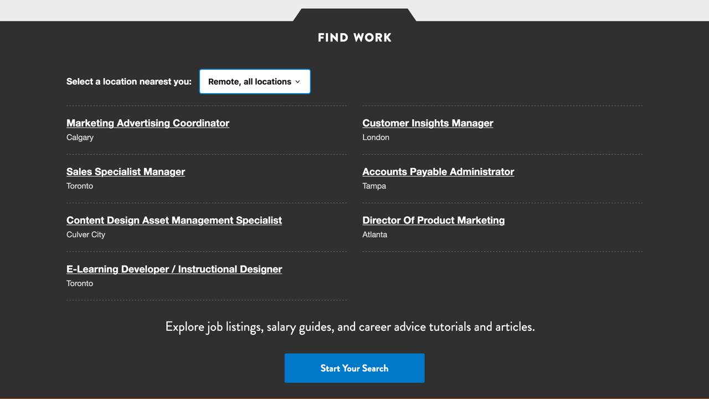Click the Atlanta location label
This screenshot has width=709, height=399.
pos(374,234)
